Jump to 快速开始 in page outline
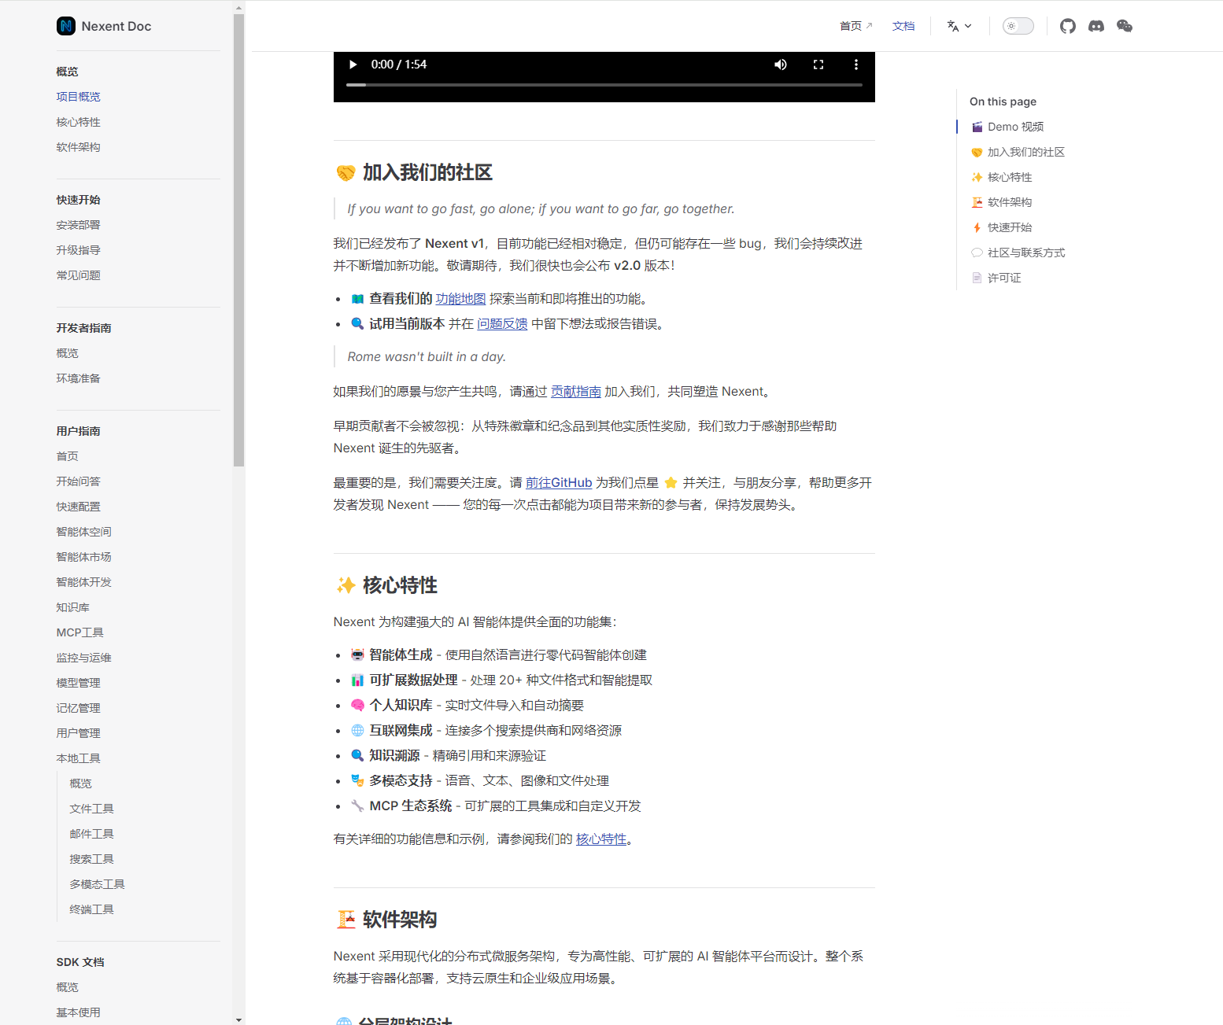This screenshot has height=1025, width=1223. point(1001,227)
